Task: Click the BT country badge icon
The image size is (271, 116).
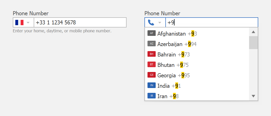Action: click(x=152, y=64)
